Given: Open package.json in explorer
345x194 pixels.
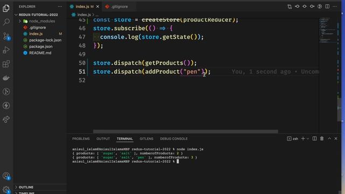Looking at the screenshot, I should tap(41, 46).
